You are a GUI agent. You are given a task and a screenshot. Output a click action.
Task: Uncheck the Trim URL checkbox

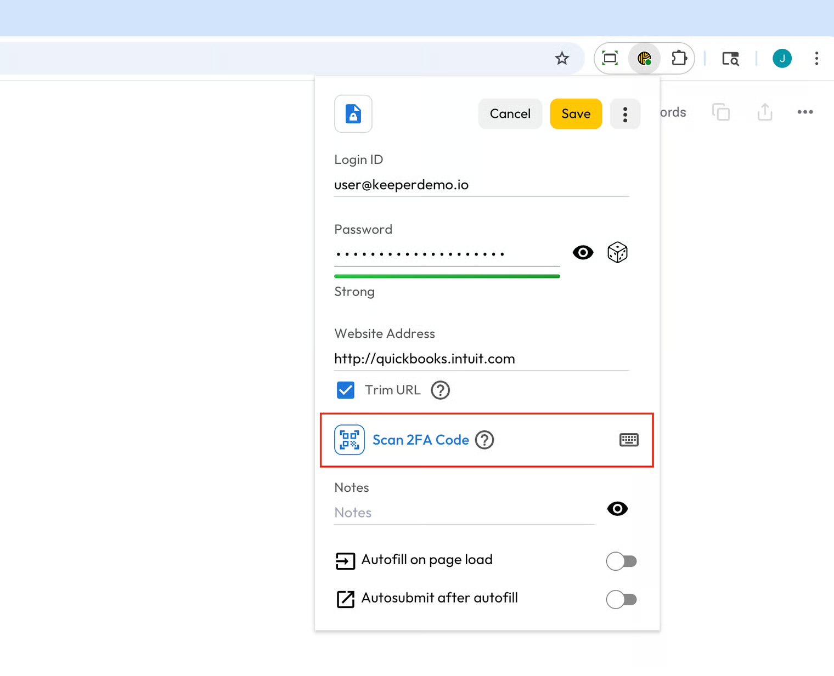tap(346, 390)
